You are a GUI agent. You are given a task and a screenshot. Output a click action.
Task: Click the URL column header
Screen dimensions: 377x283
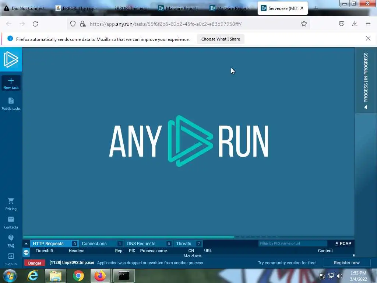pos(208,251)
